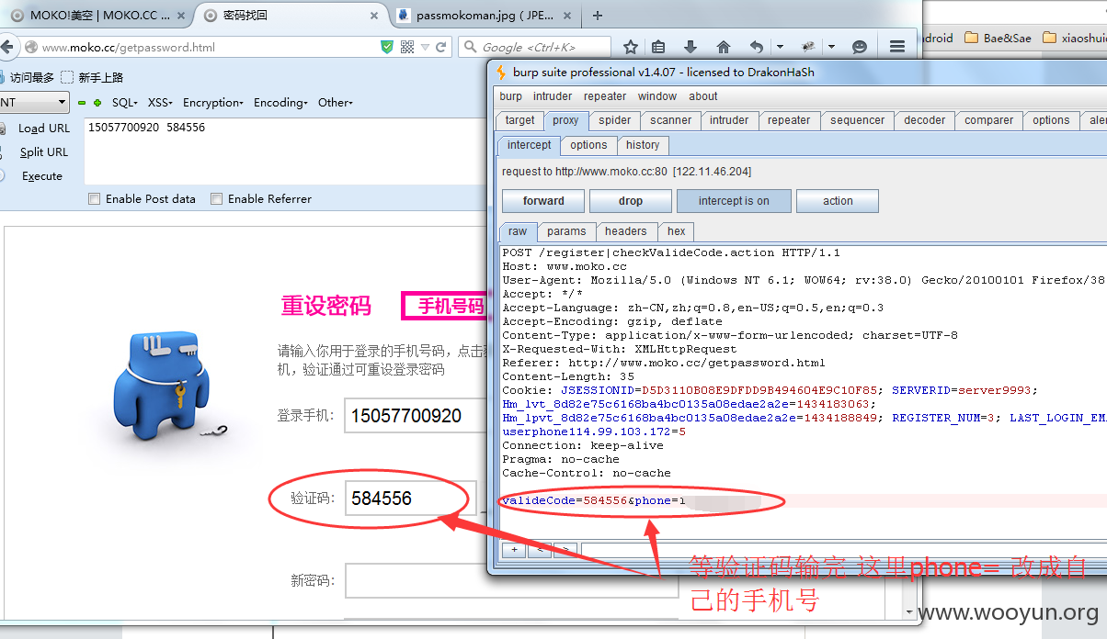Toggle the intercept is on button
This screenshot has height=639, width=1107.
[734, 201]
